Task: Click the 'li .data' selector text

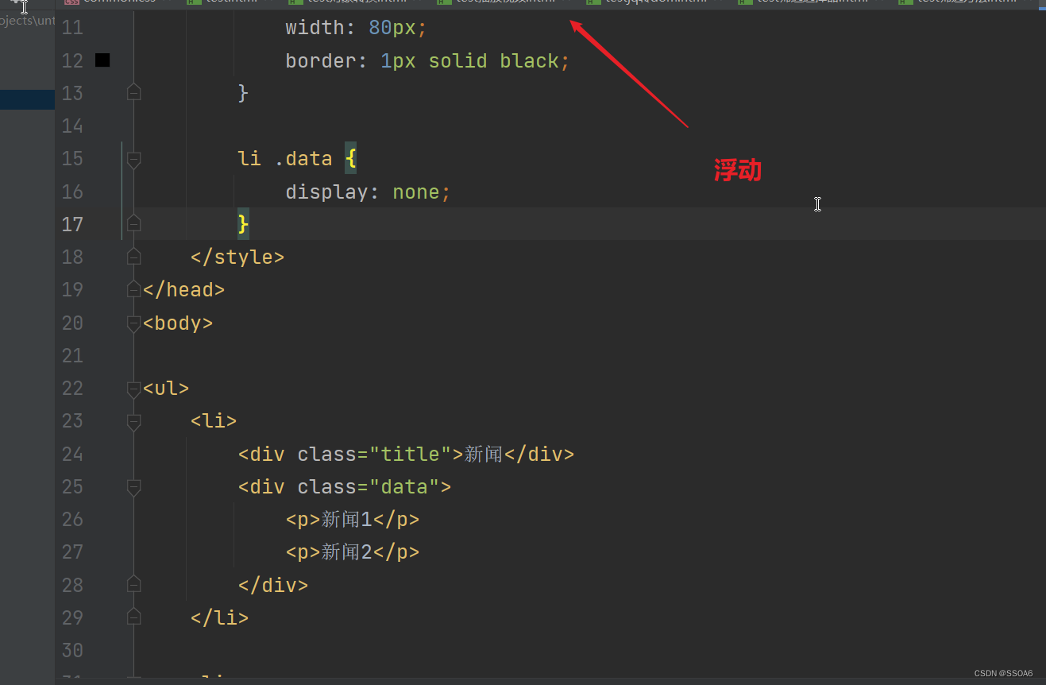Action: (285, 159)
